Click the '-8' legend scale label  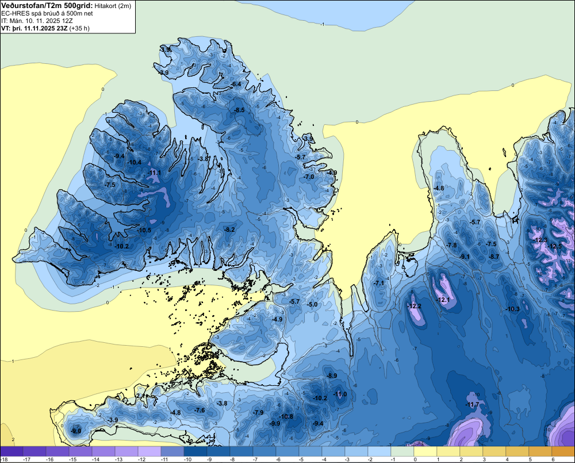232,460
